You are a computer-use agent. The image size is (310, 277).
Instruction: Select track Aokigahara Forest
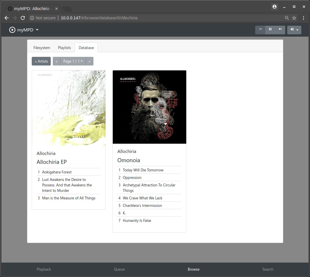click(x=69, y=172)
